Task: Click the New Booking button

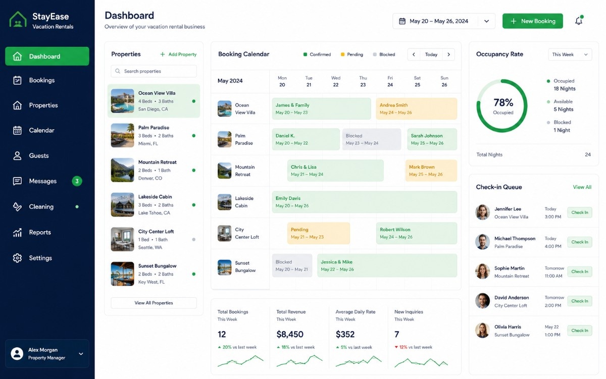Action: (532, 21)
